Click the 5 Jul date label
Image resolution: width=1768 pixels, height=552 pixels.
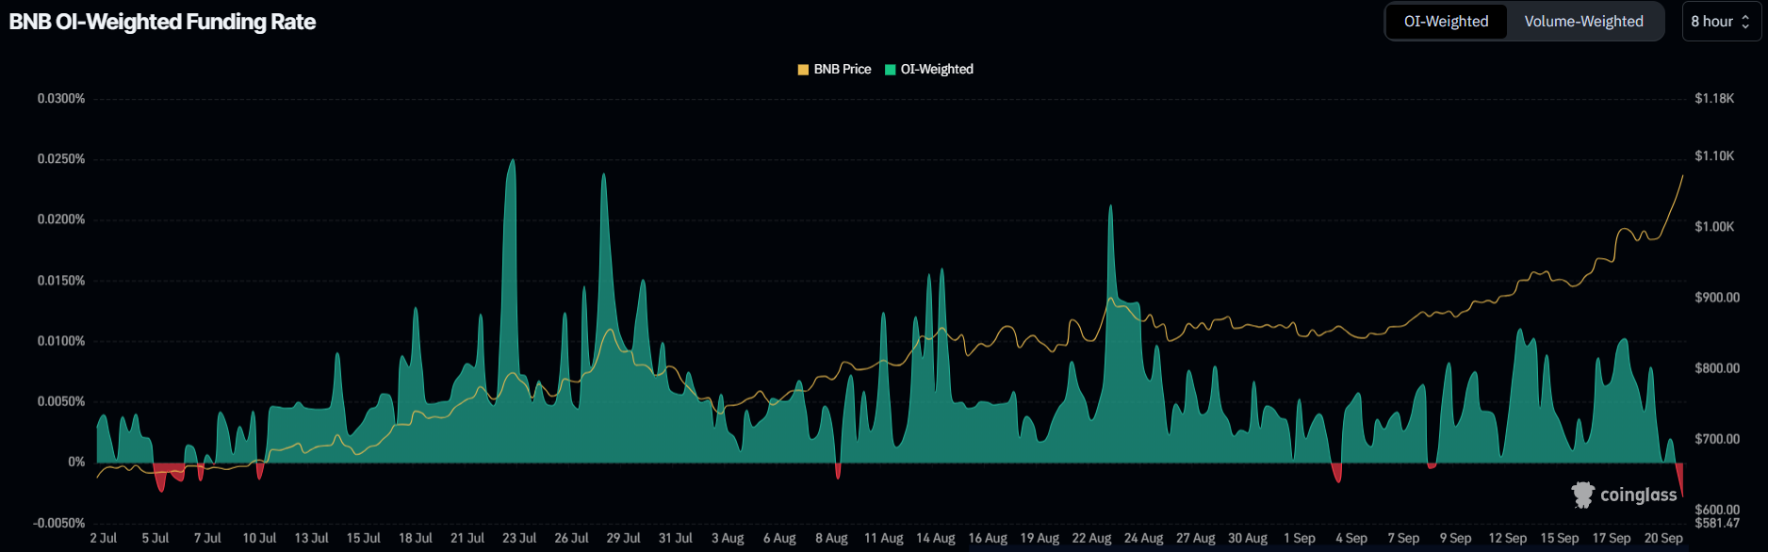point(156,538)
